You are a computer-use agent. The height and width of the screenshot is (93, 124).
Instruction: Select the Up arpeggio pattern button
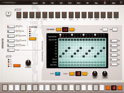(x=11, y=26)
